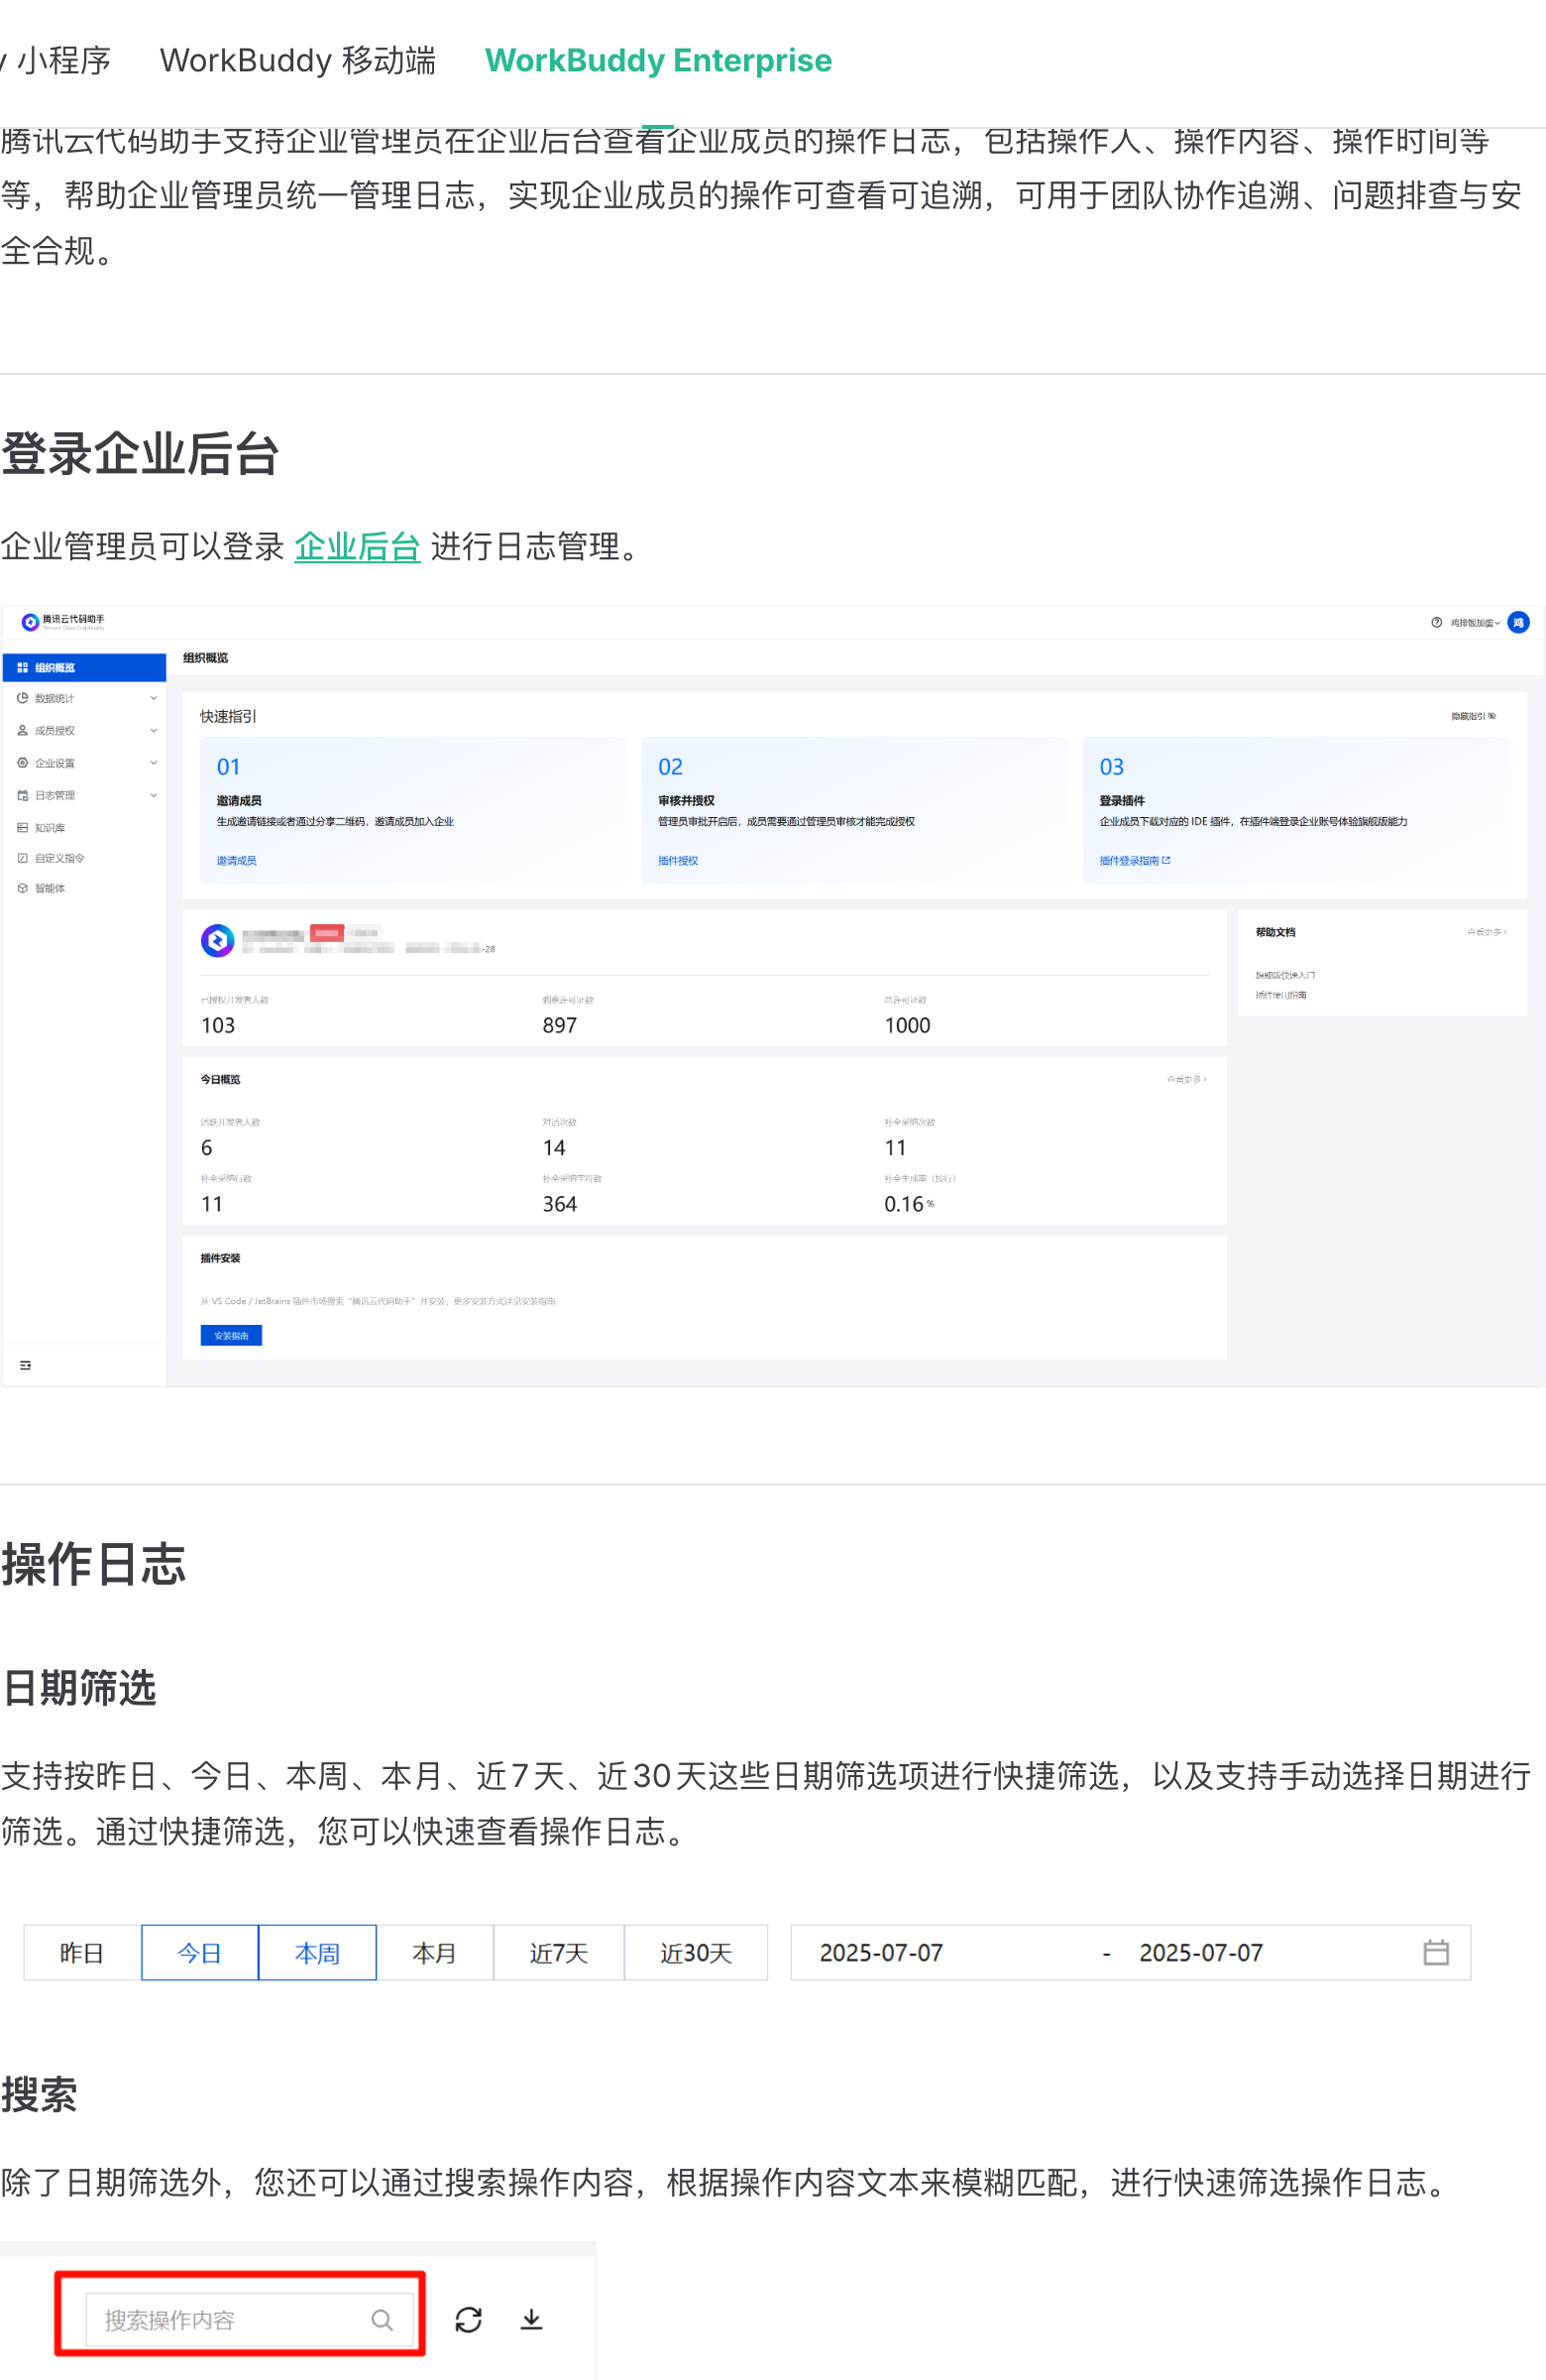Click the 知识库 sidebar icon
This screenshot has height=2380, width=1546.
click(x=22, y=827)
